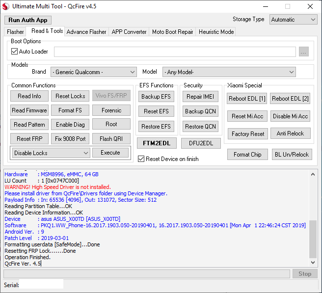
Task: Switch to Moto Boot Repair tab
Action: [172, 32]
